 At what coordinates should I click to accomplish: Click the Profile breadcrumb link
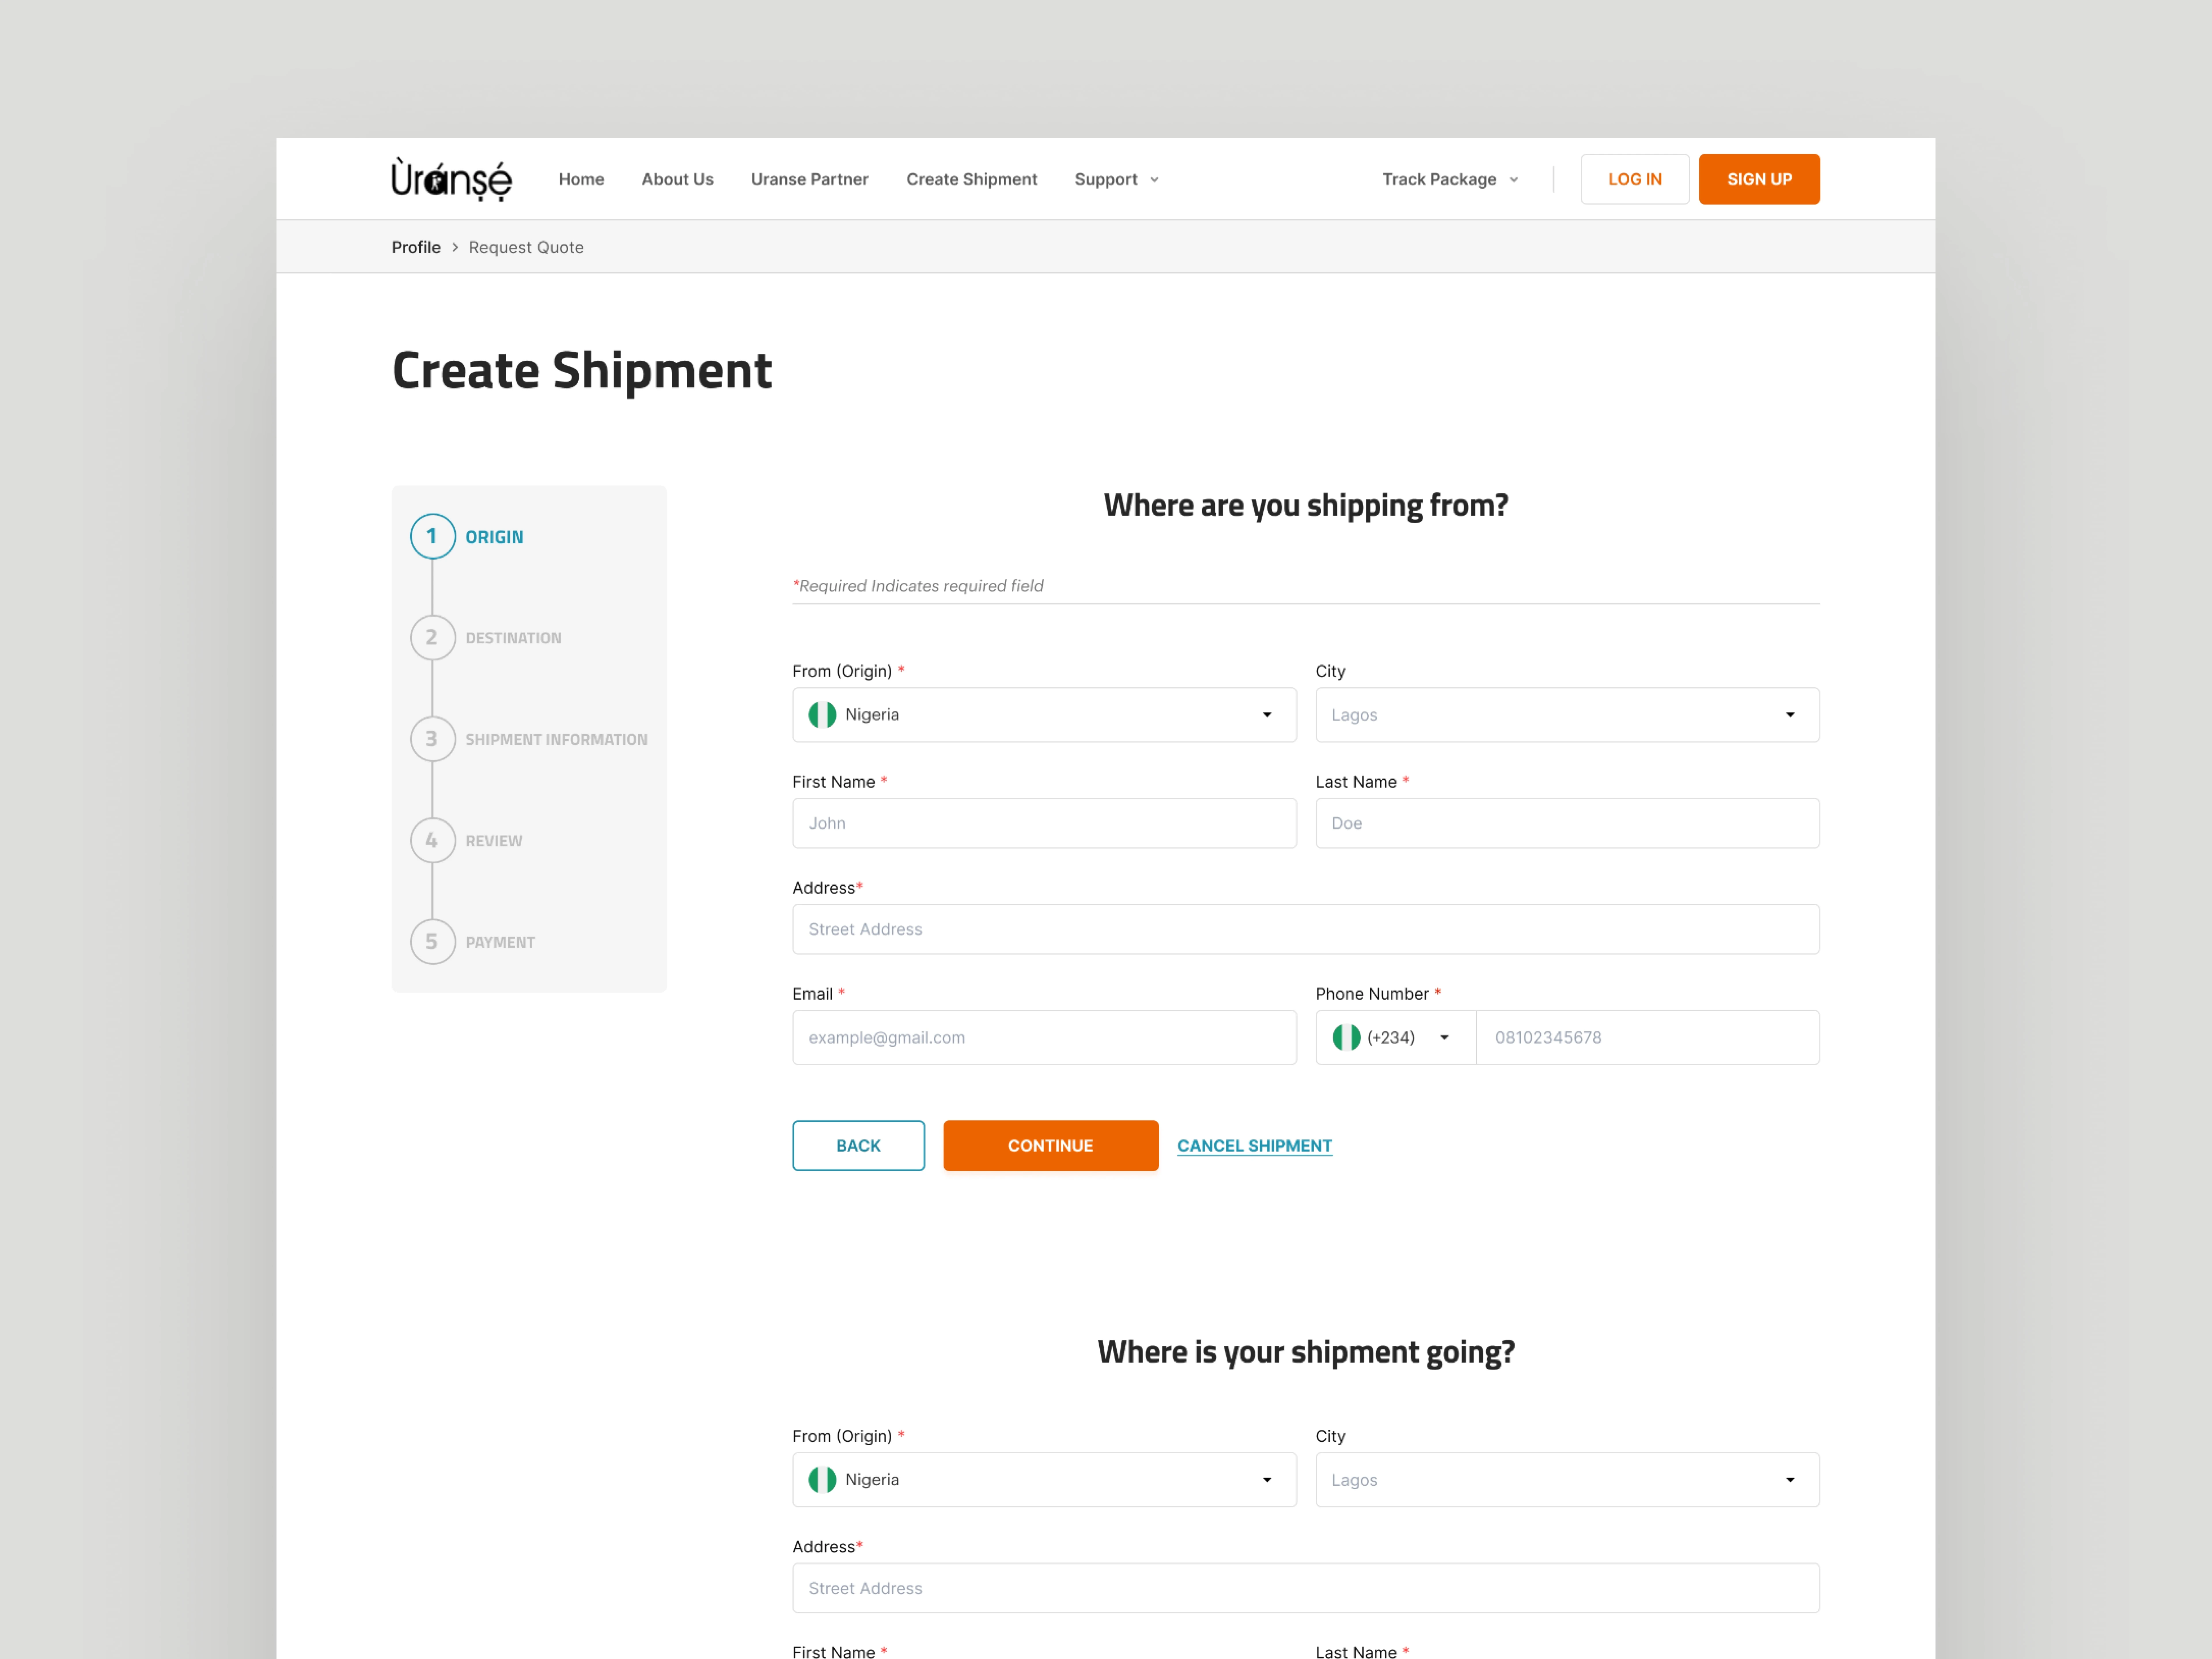tap(416, 247)
